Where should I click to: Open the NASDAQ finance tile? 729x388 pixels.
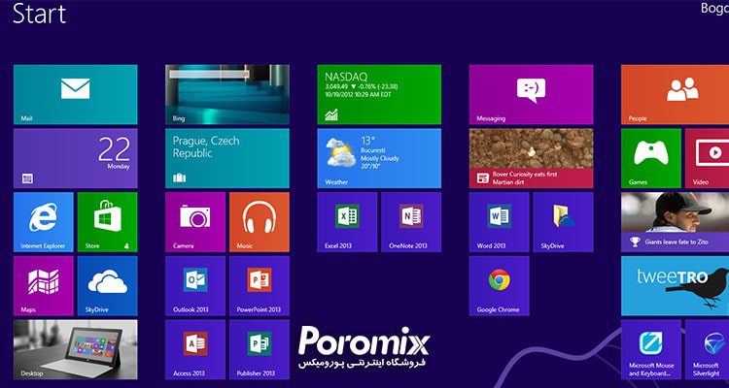point(379,95)
